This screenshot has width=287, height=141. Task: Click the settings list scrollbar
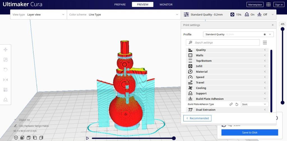(271, 81)
